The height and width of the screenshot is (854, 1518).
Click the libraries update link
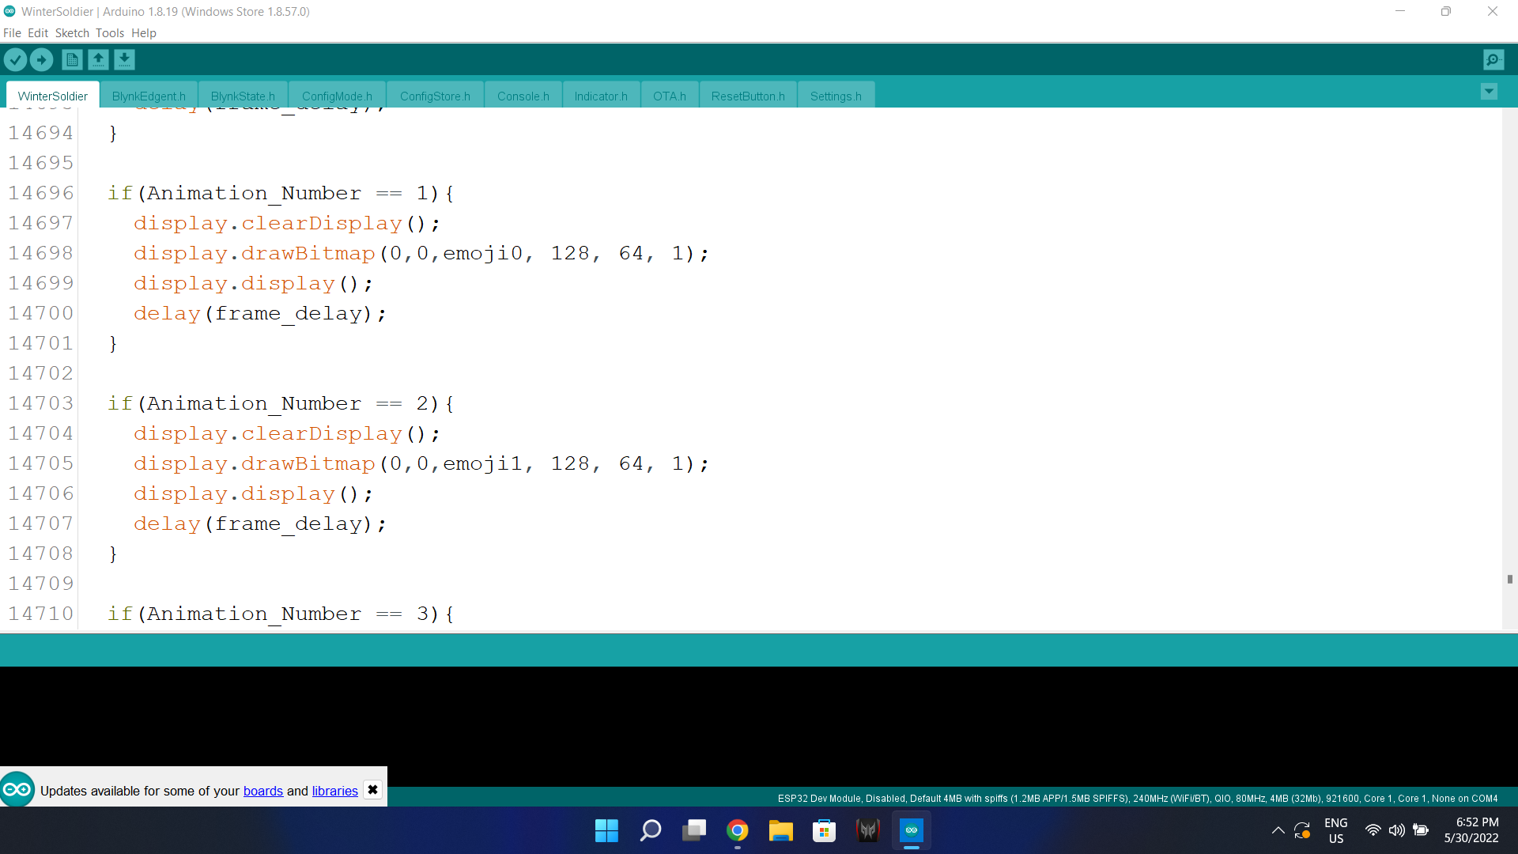click(x=334, y=791)
